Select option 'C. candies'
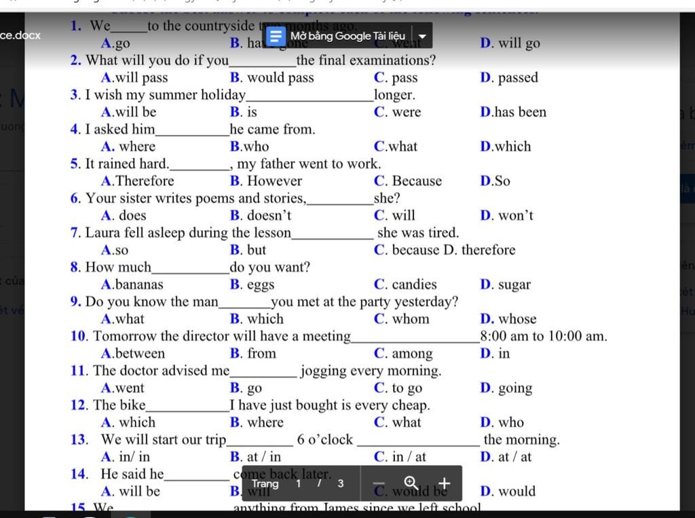This screenshot has width=695, height=518. point(406,284)
